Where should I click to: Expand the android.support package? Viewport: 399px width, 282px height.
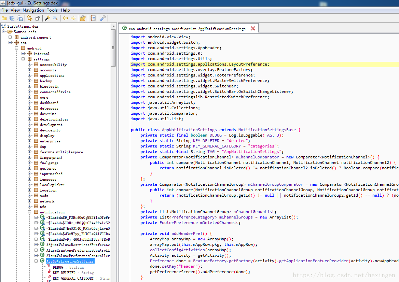(10, 37)
